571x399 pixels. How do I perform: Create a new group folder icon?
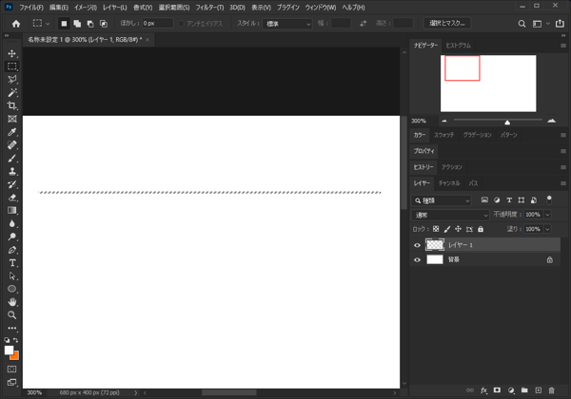[524, 390]
